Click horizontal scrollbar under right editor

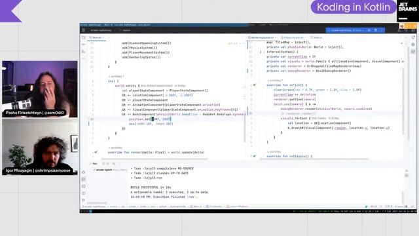click(x=314, y=159)
